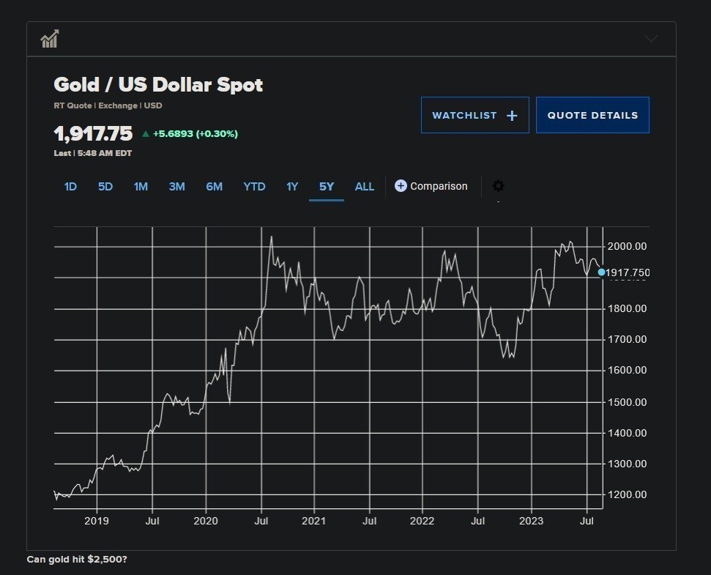This screenshot has height=575, width=711.
Task: Show the 6M price range
Action: (x=214, y=187)
